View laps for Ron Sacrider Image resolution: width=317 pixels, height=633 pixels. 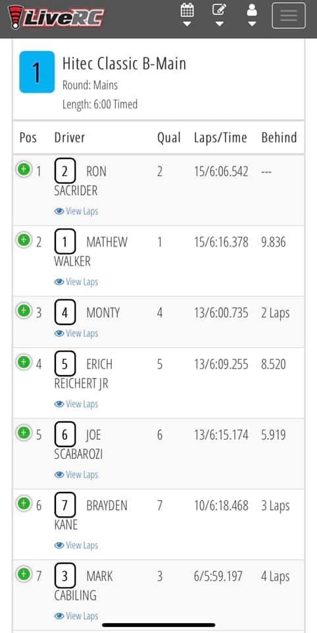pyautogui.click(x=76, y=211)
